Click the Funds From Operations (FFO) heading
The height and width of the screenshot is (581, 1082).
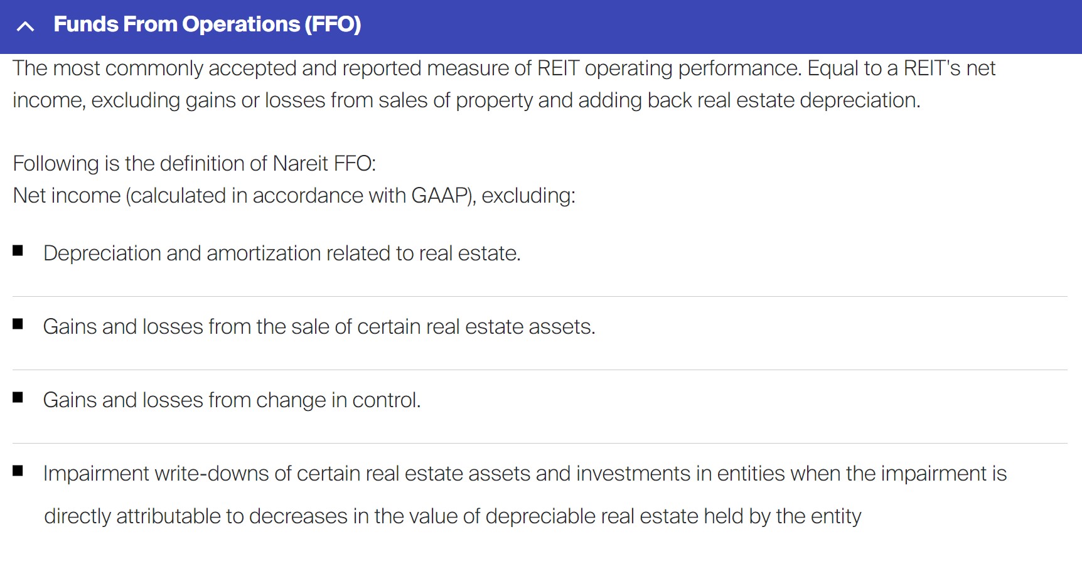(x=207, y=24)
